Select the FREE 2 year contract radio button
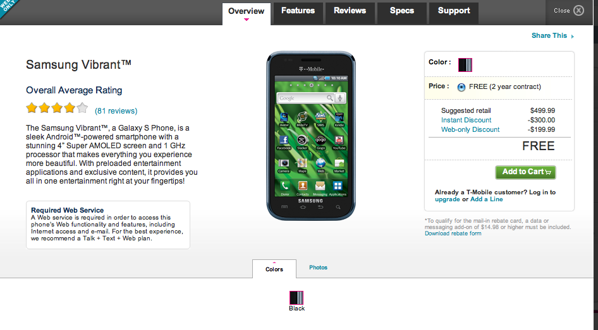This screenshot has height=330, width=598. [461, 87]
